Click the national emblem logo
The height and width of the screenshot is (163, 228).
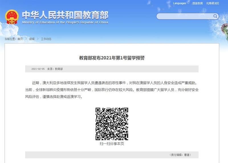11,16
